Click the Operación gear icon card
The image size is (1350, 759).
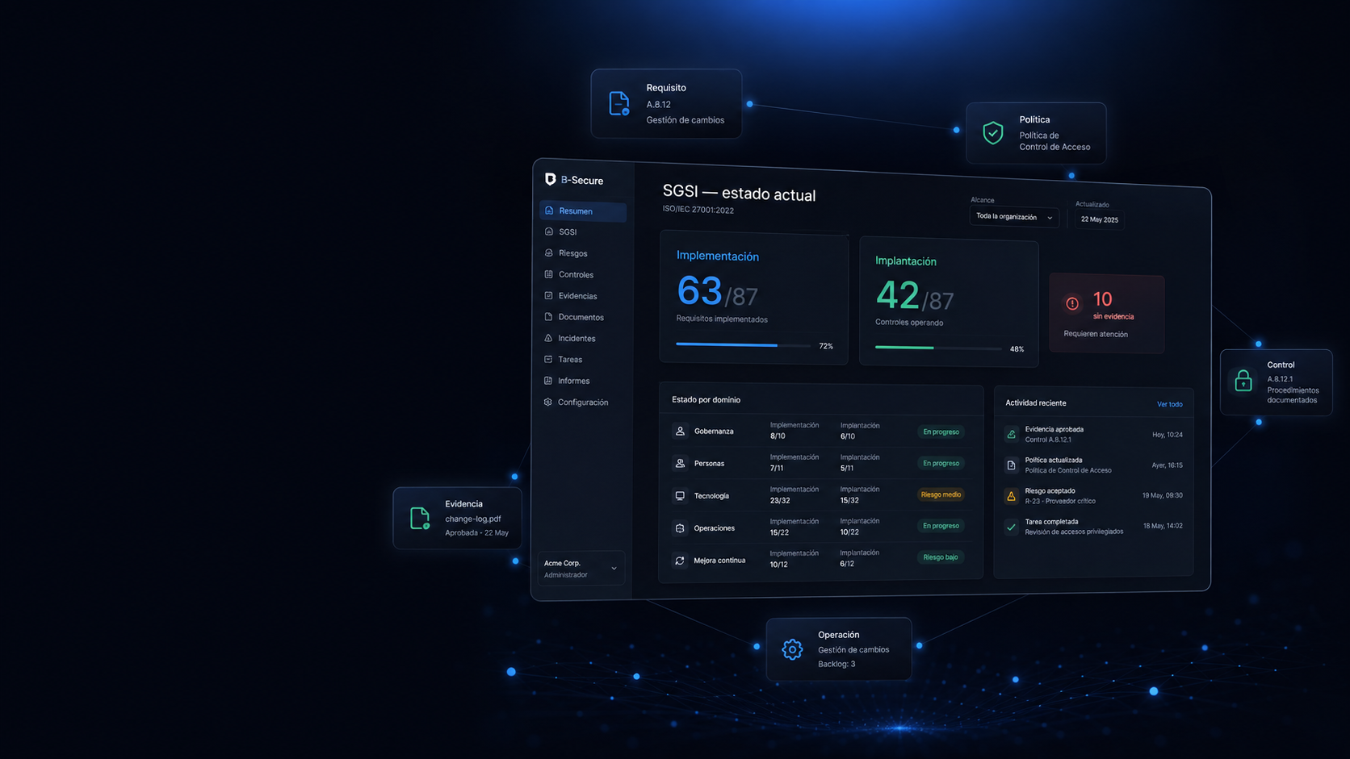pyautogui.click(x=839, y=648)
